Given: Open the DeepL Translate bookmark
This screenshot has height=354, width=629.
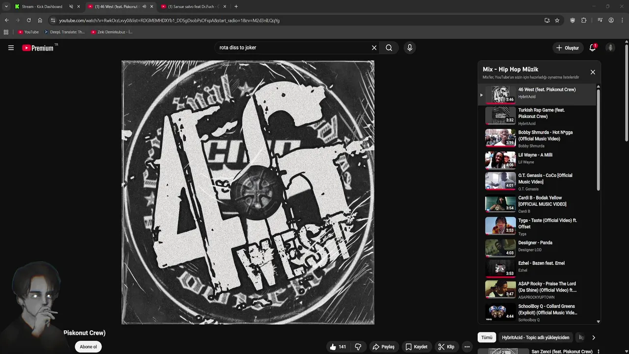Looking at the screenshot, I should click(x=64, y=32).
